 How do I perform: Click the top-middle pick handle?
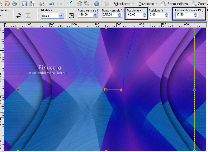point(106,28)
